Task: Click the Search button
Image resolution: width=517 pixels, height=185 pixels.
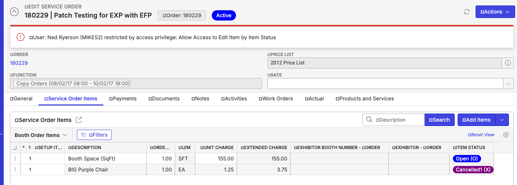Action: (439, 120)
